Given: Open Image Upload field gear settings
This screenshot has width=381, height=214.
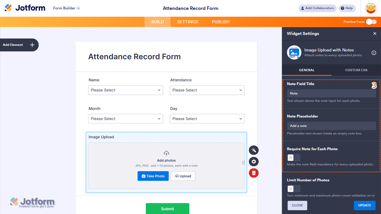Looking at the screenshot, I should click(x=254, y=162).
